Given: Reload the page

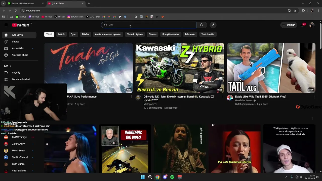Looking at the screenshot, I should coord(16,11).
